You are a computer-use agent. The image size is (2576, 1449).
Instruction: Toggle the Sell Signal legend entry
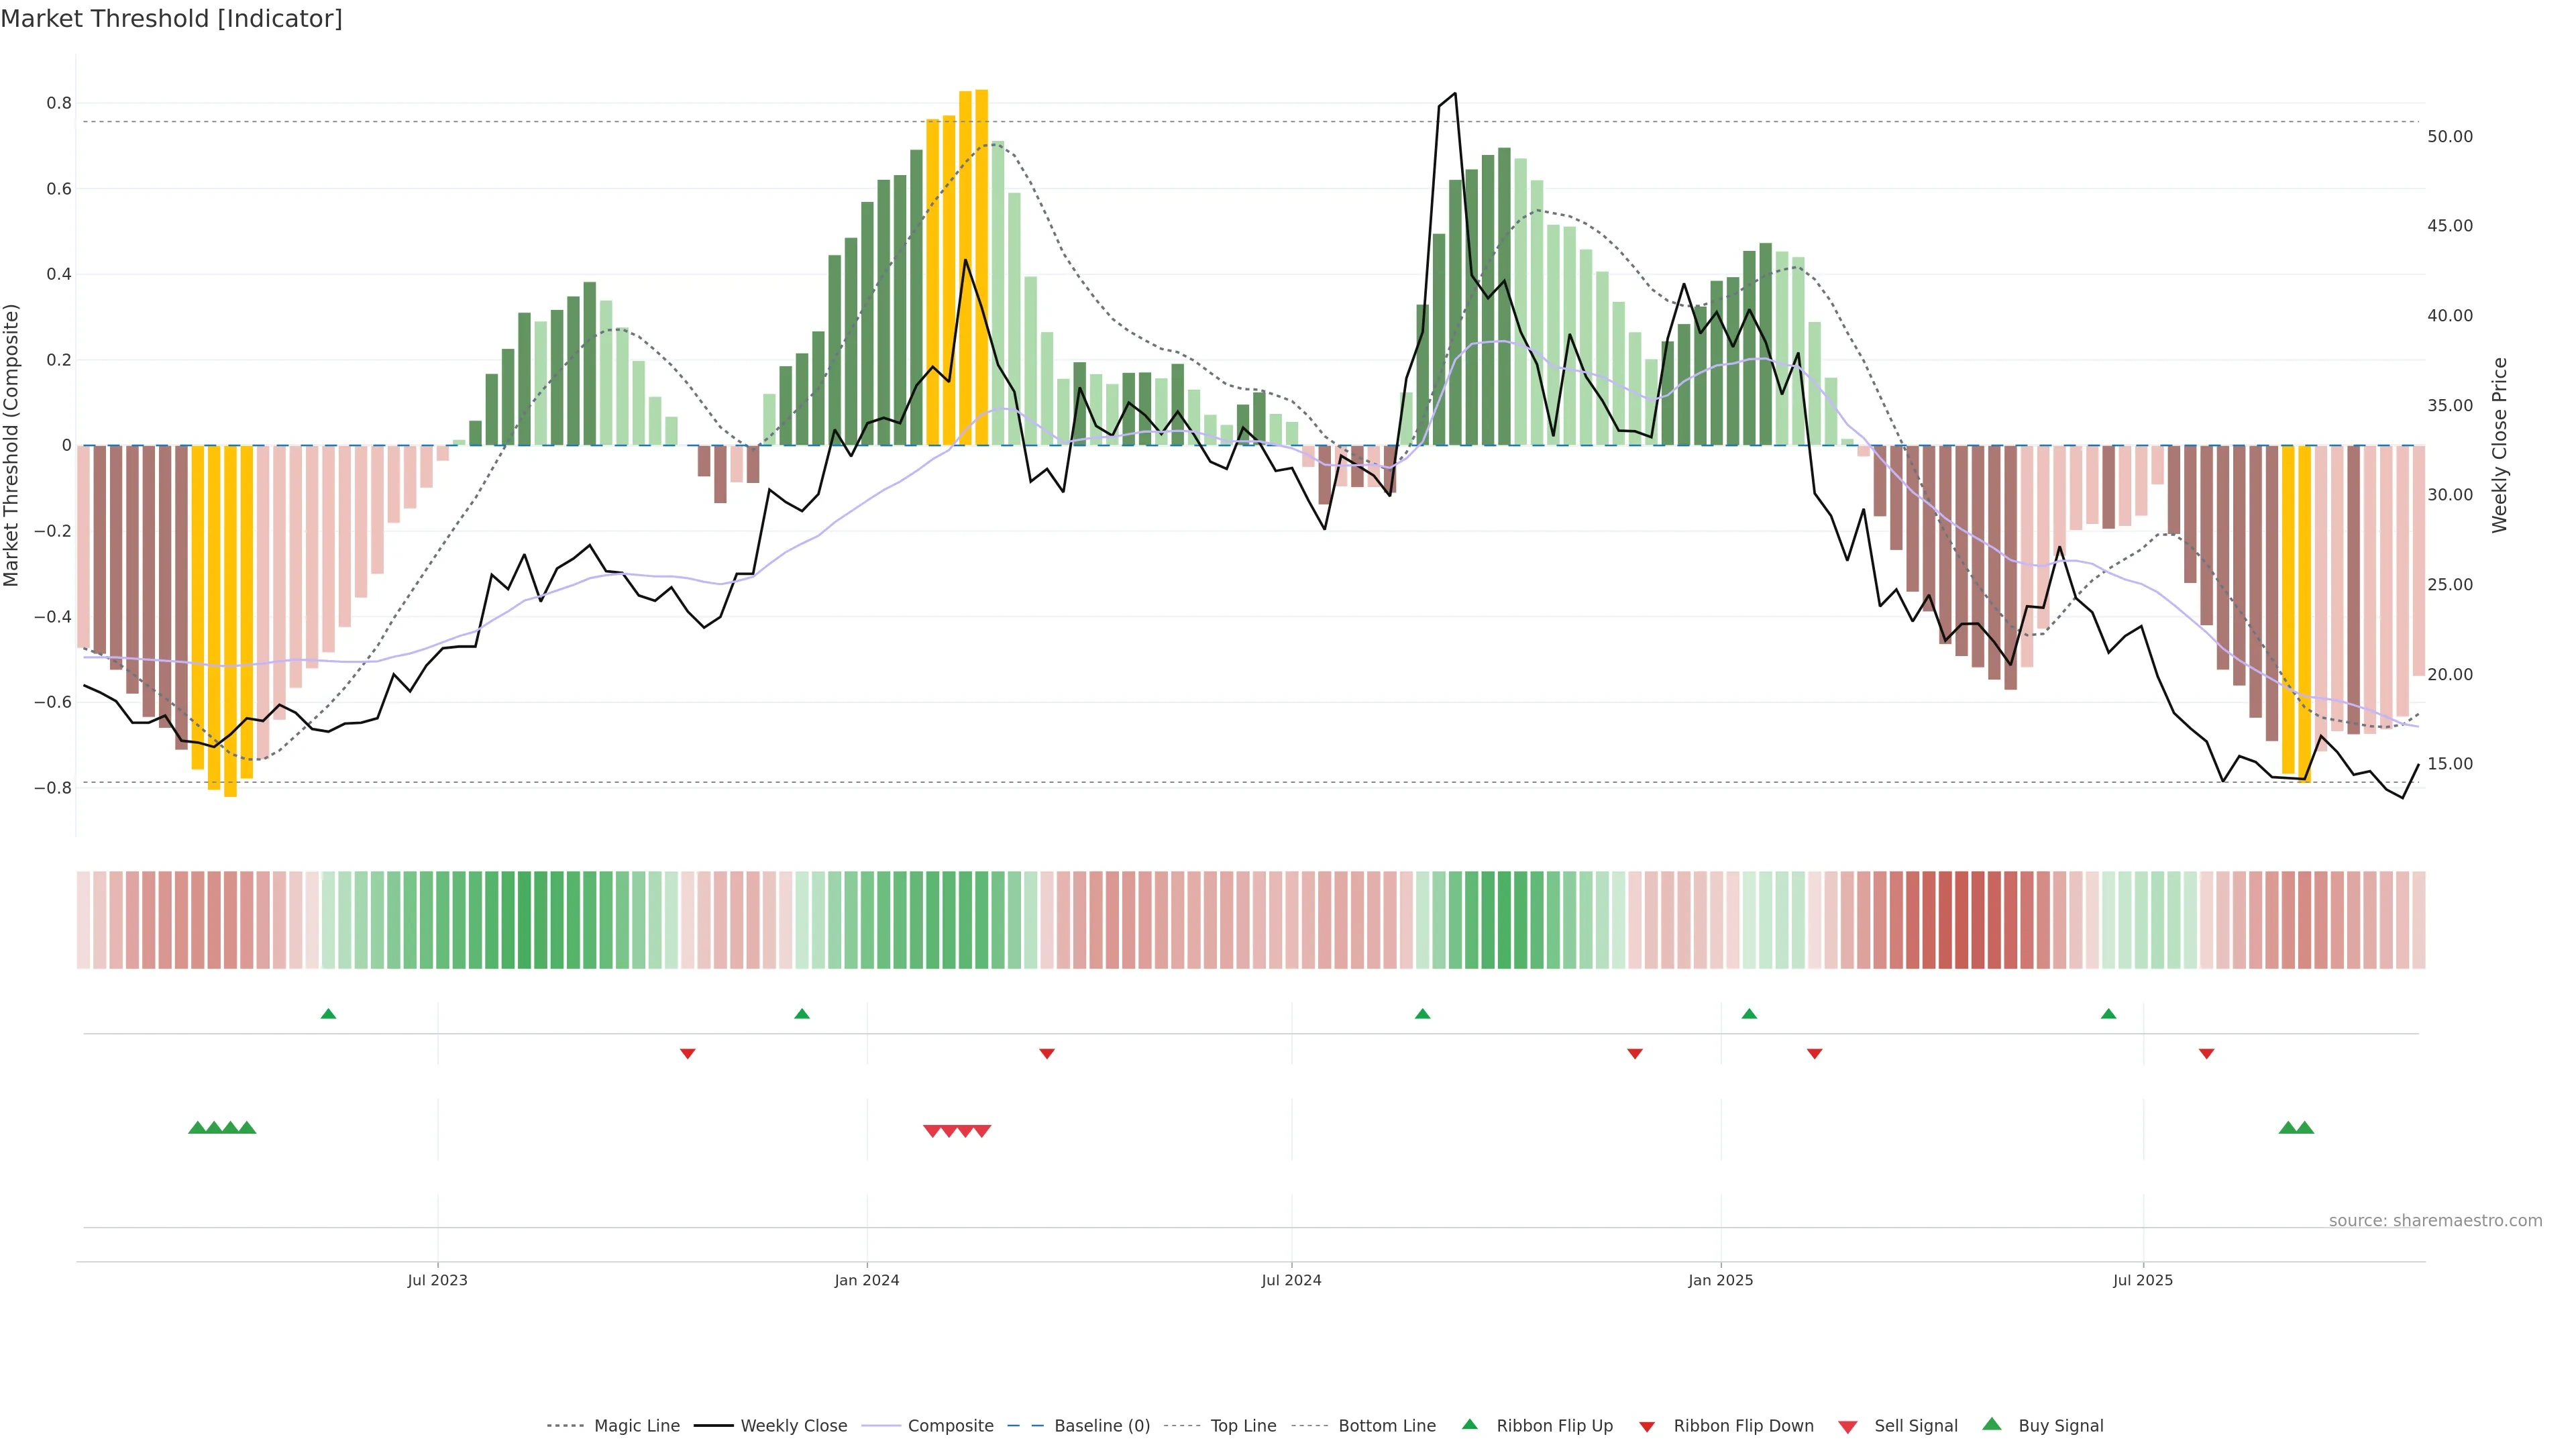(x=1915, y=1426)
